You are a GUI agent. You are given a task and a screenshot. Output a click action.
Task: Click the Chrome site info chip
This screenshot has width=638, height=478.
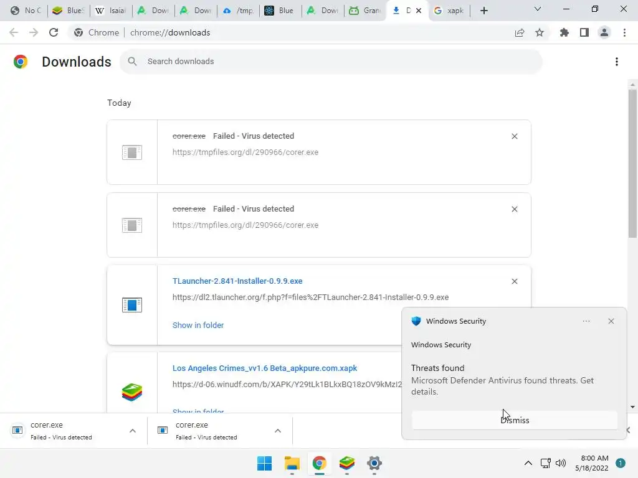click(97, 32)
